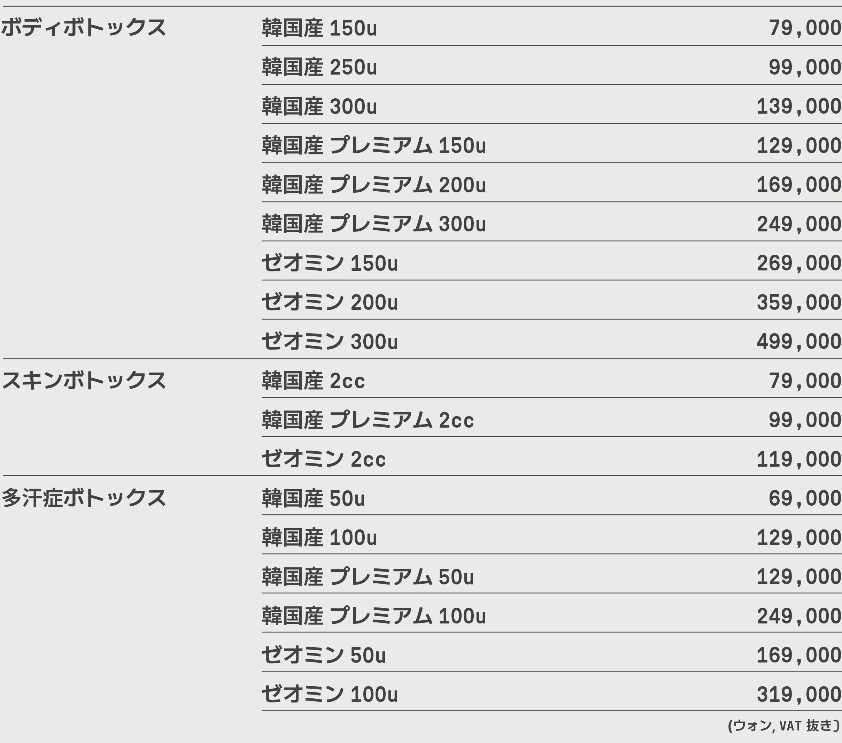This screenshot has height=743, width=842.
Task: Click the ボディボトックス category heading
Action: coord(84,28)
